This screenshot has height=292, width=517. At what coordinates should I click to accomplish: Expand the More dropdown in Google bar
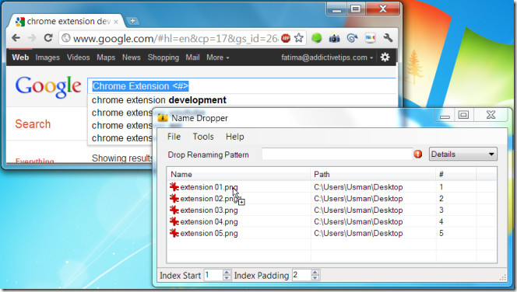[217, 57]
